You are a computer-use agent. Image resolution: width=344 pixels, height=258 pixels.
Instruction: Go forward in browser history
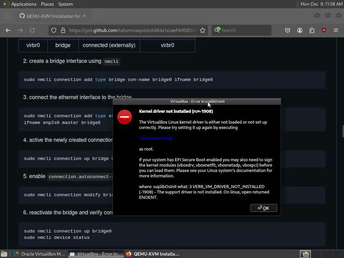click(x=20, y=30)
